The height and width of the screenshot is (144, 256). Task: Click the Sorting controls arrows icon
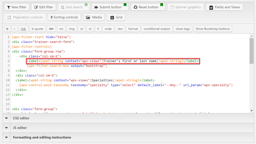pos(51,17)
